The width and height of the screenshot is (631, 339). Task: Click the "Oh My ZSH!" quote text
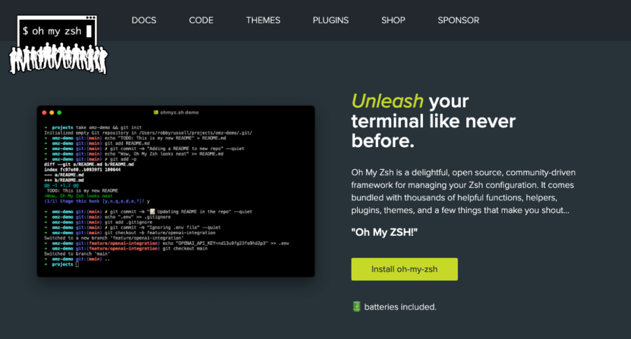(x=384, y=232)
